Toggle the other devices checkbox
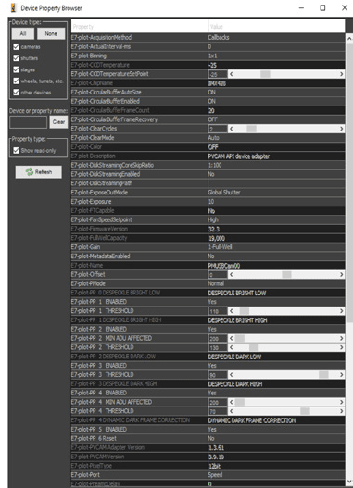 pos(16,92)
